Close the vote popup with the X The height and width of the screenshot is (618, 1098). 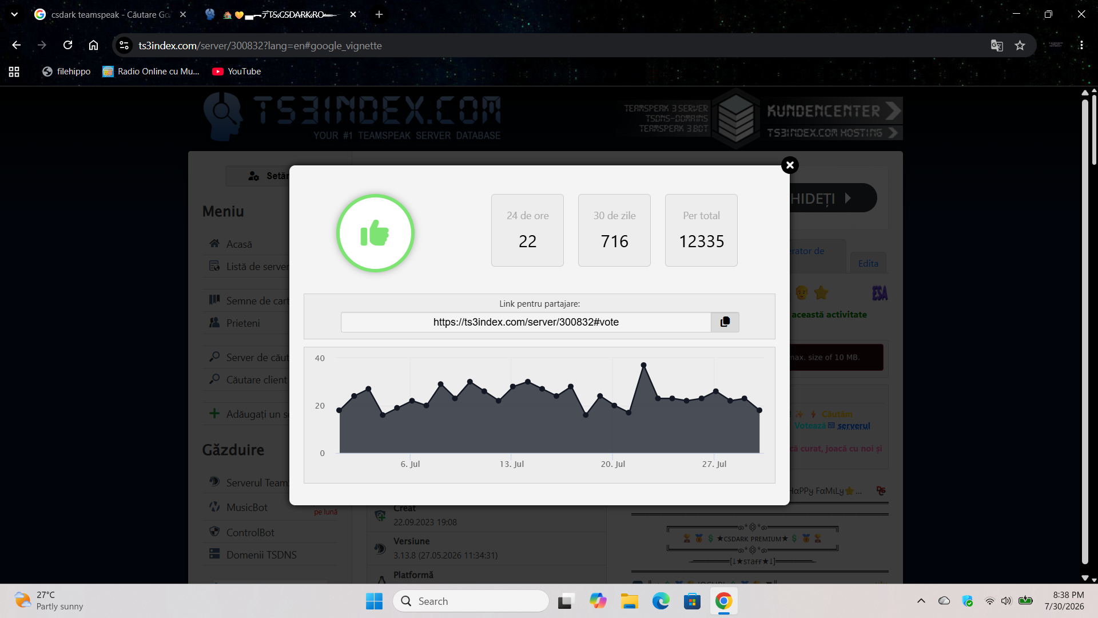[x=790, y=165]
